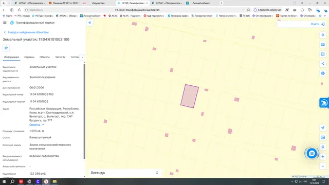Click status value 'Ранее учтенный'

click(40, 137)
